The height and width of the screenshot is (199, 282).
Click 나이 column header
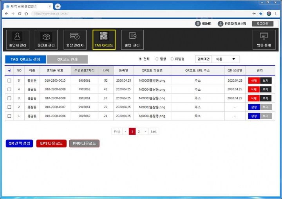click(x=106, y=70)
